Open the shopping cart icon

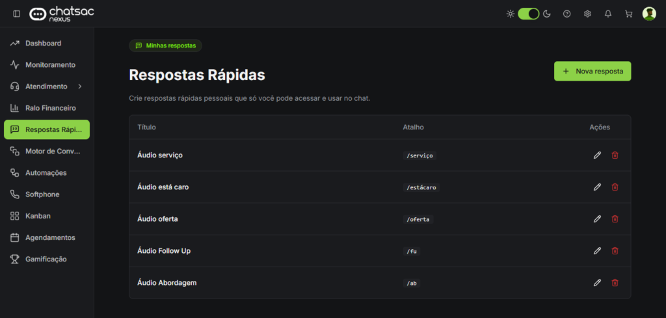click(x=629, y=14)
